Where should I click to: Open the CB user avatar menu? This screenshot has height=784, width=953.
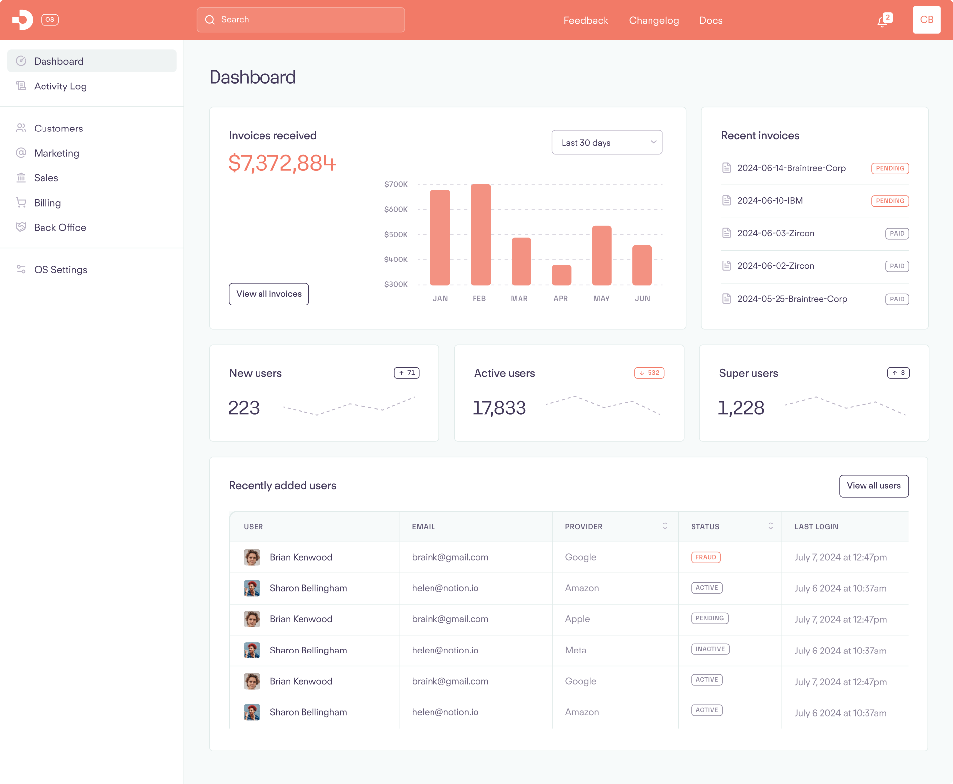click(926, 20)
